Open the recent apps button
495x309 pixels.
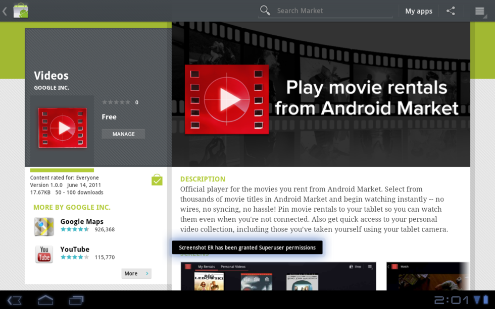(x=76, y=300)
